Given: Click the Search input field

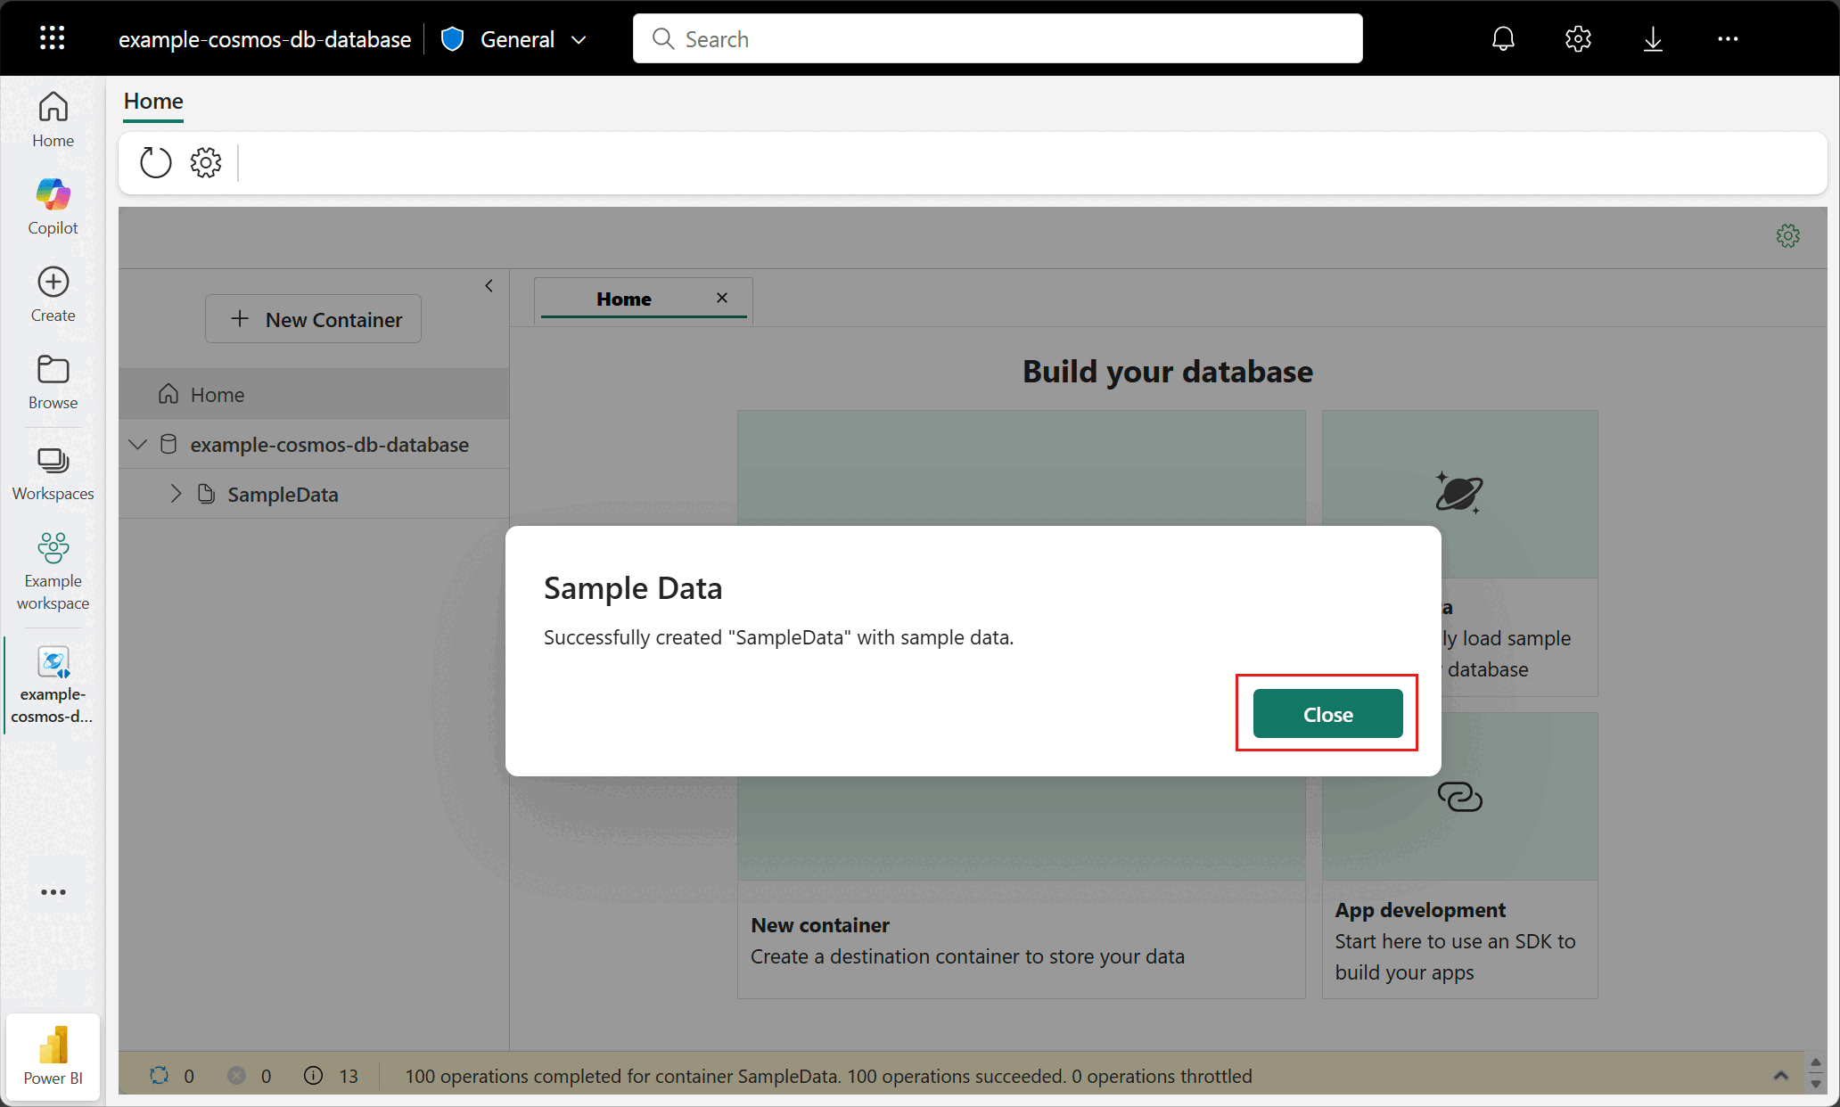Looking at the screenshot, I should [997, 39].
